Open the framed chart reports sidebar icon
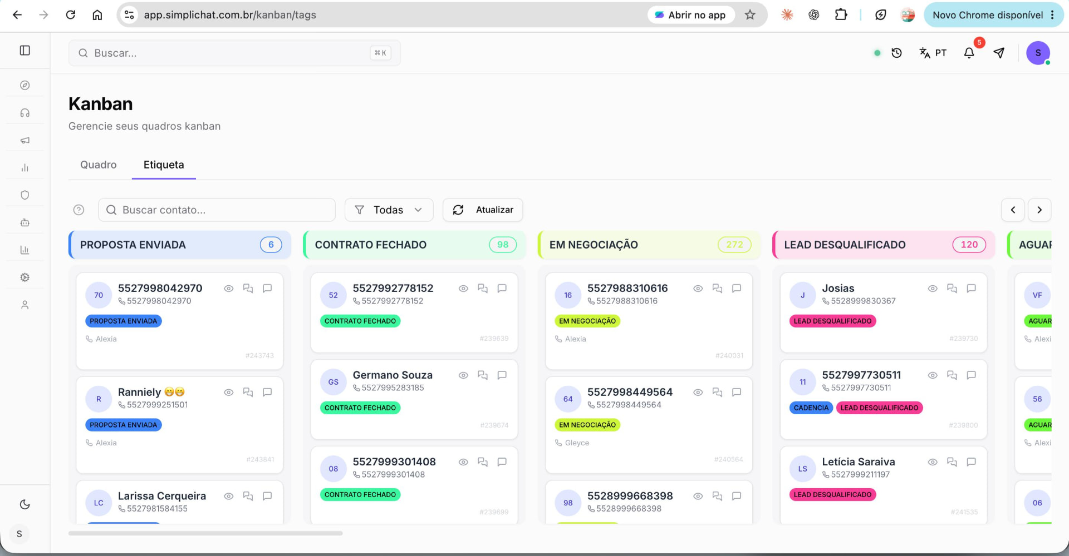This screenshot has width=1069, height=556. pos(24,250)
